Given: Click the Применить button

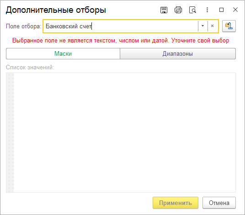Looking at the screenshot, I should pos(176,203).
